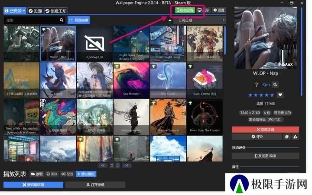Select the convenience store wallpaper thumbnail
Image resolution: width=312 pixels, height=195 pixels.
(x=22, y=149)
